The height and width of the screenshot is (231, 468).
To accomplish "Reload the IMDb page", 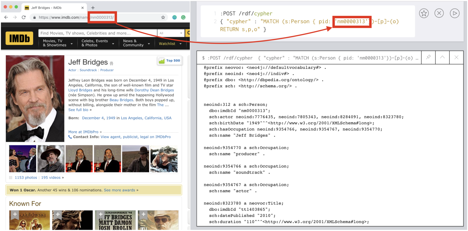I will pyautogui.click(x=24, y=17).
